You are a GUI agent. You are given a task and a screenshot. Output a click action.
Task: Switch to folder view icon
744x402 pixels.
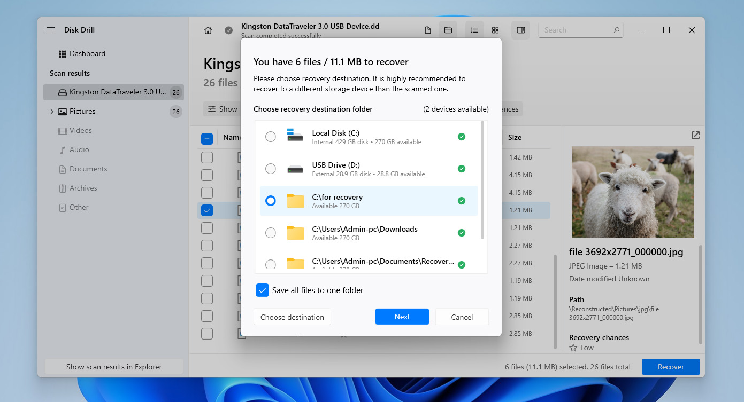click(448, 30)
